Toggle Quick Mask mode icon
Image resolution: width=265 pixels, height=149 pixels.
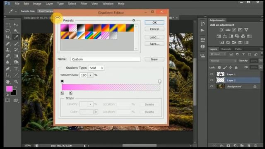(7, 100)
